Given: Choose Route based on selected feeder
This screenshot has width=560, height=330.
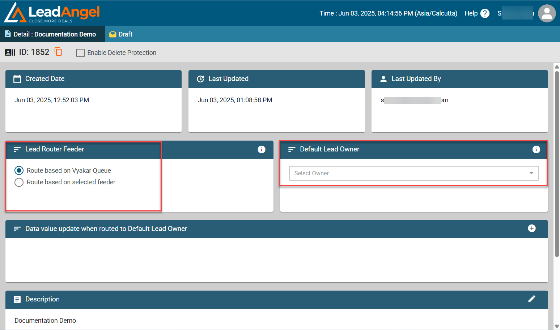Looking at the screenshot, I should click(19, 182).
